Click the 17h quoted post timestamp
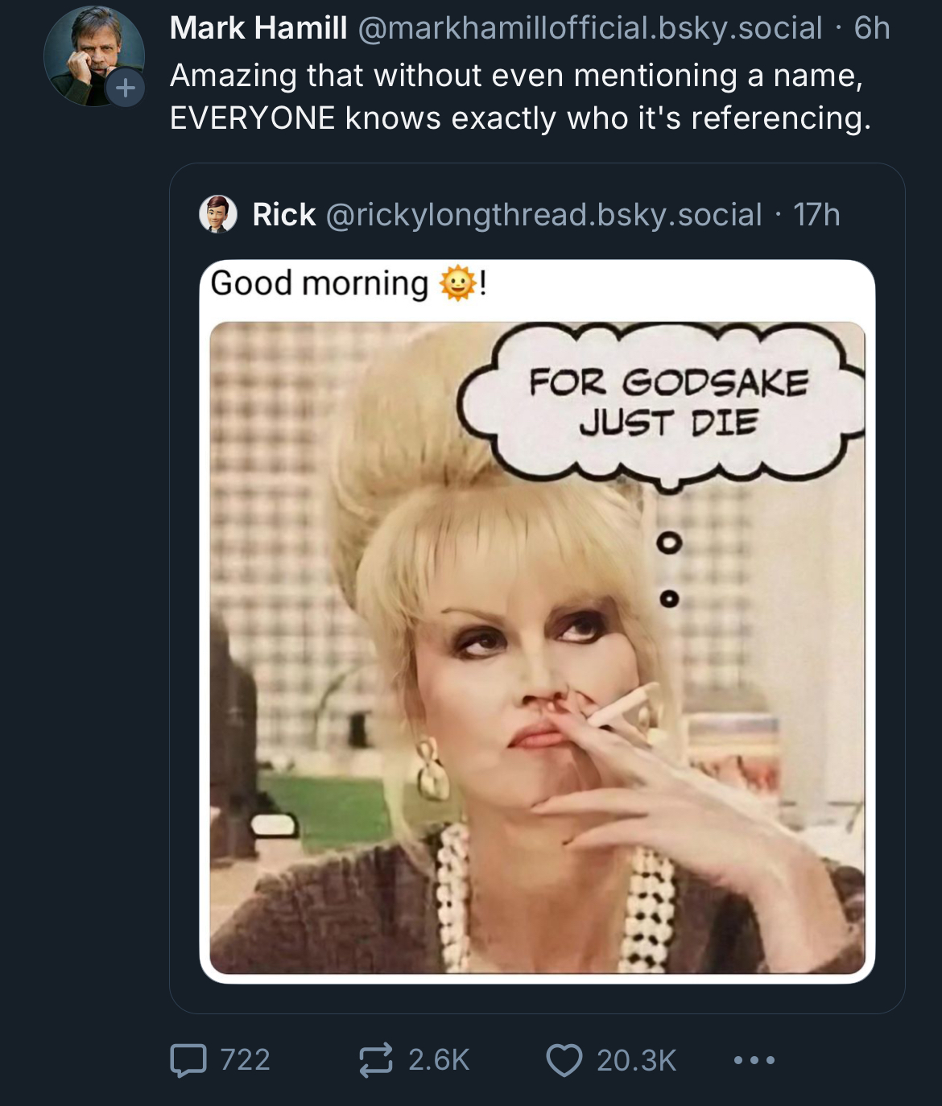Image resolution: width=942 pixels, height=1106 pixels. click(x=816, y=214)
